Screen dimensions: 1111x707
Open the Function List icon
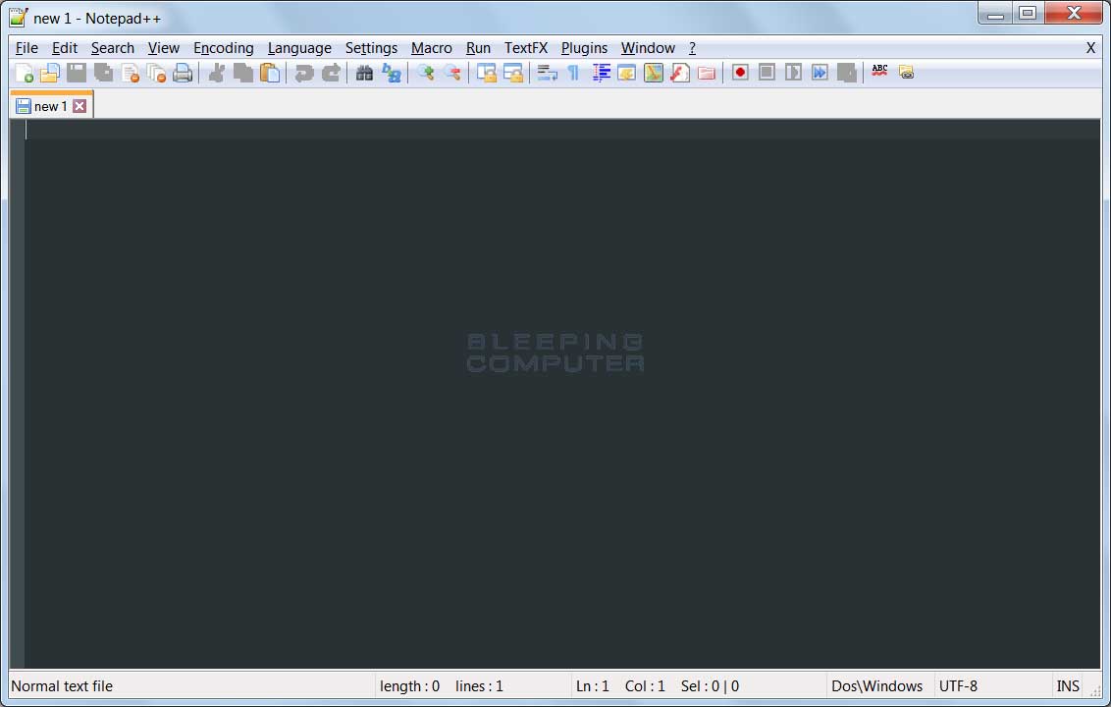(x=679, y=73)
